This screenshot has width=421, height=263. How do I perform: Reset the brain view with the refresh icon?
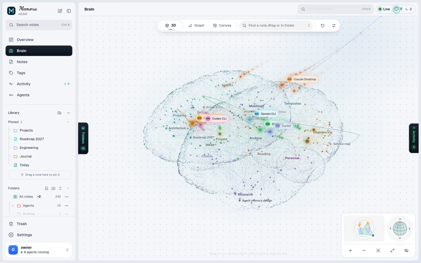[323, 26]
